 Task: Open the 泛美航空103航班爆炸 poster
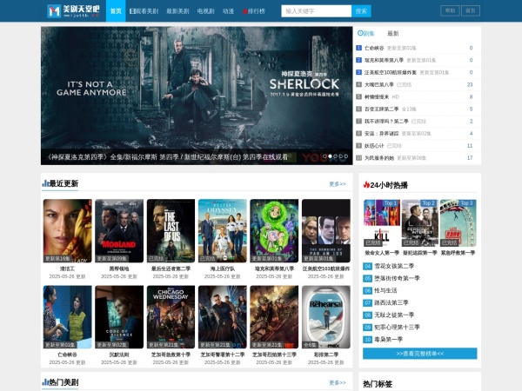326,231
